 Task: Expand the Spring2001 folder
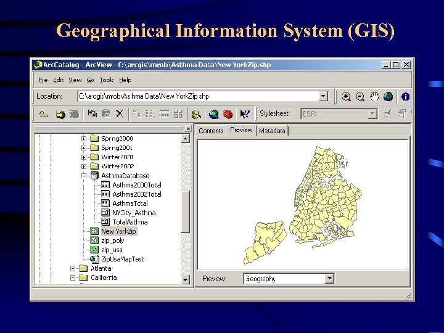click(x=83, y=148)
